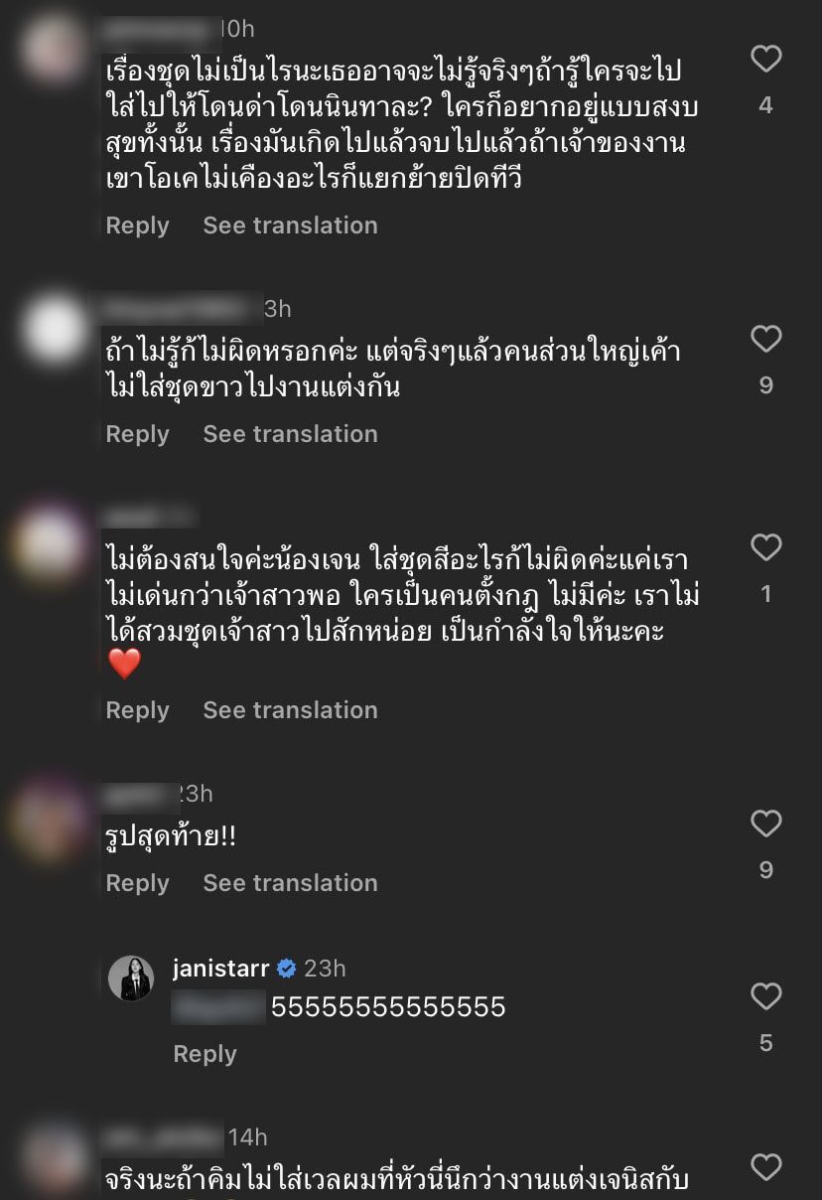Like the รูปสุดท้าย!! comment

[x=765, y=825]
